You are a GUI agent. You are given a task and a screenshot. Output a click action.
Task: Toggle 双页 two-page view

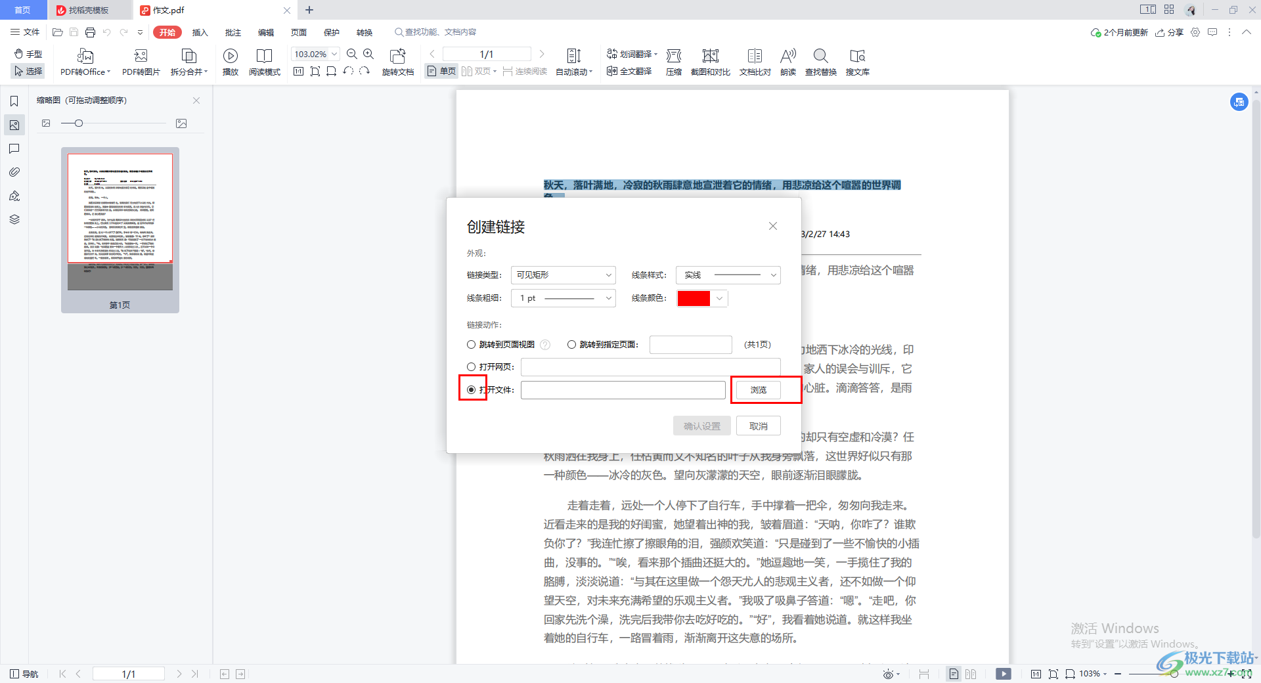[478, 71]
